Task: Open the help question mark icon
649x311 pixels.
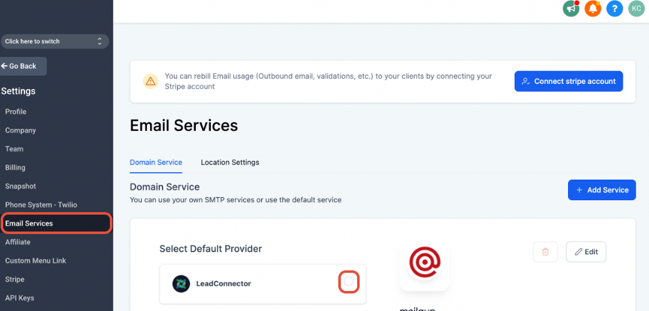Action: (x=614, y=9)
